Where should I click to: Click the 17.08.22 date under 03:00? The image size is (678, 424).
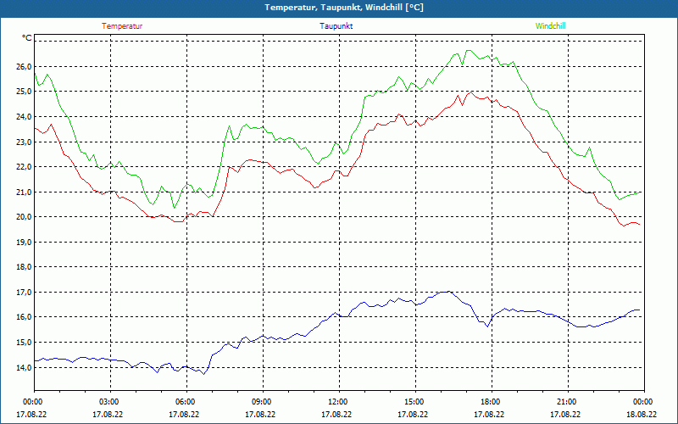108,414
